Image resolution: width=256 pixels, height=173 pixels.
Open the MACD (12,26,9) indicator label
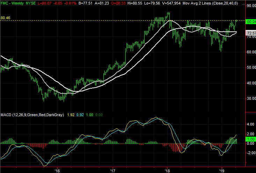[x=32, y=115]
